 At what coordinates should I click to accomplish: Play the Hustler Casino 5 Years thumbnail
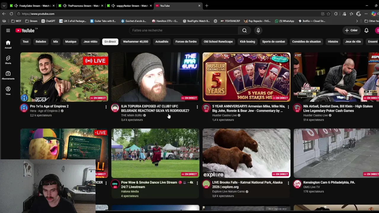click(246, 77)
